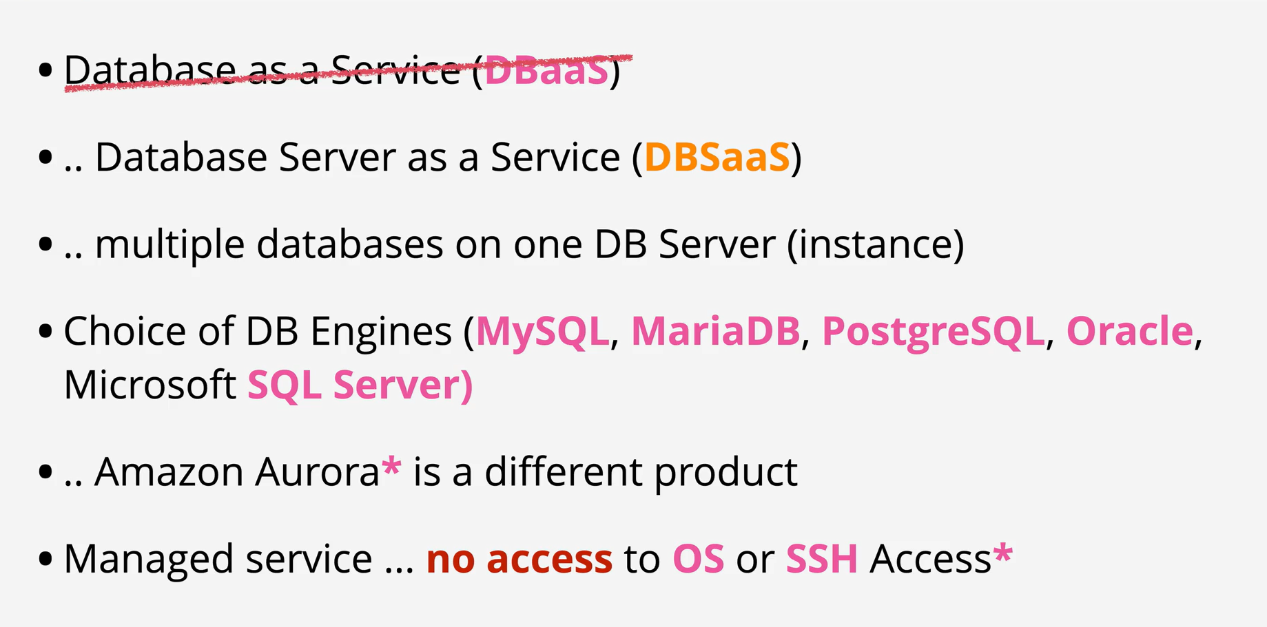The width and height of the screenshot is (1267, 627).
Task: Select the MySQL engine name
Action: pos(543,332)
